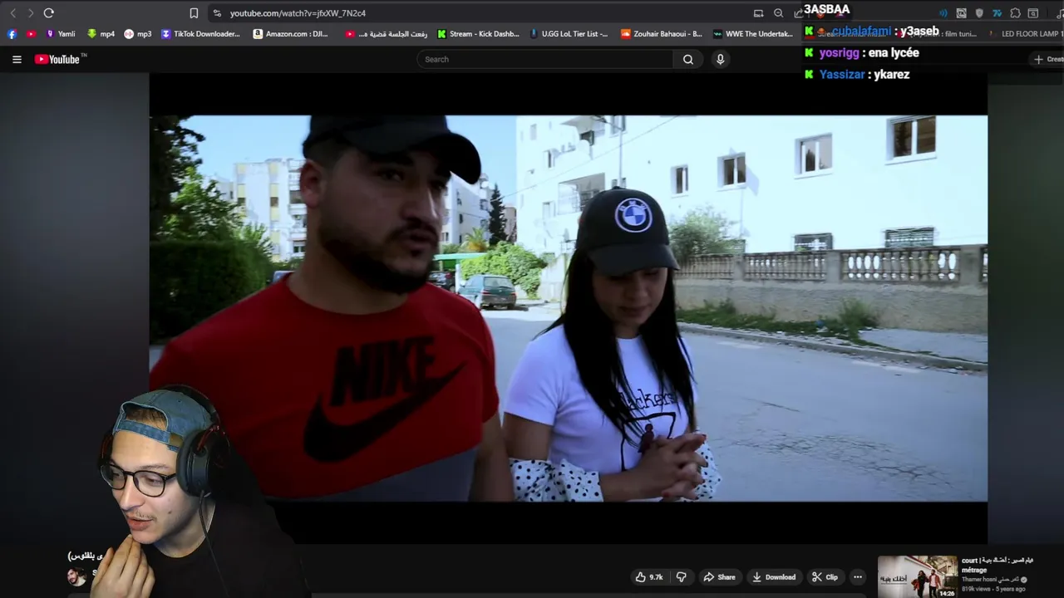Open the YouTube hamburger guide menu
Viewport: 1064px width, 598px height.
point(17,59)
